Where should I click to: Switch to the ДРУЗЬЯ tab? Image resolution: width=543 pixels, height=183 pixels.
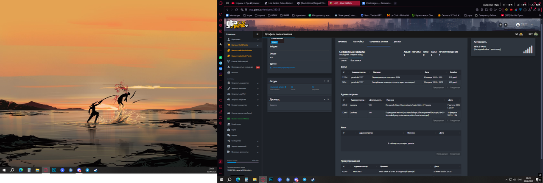(397, 42)
